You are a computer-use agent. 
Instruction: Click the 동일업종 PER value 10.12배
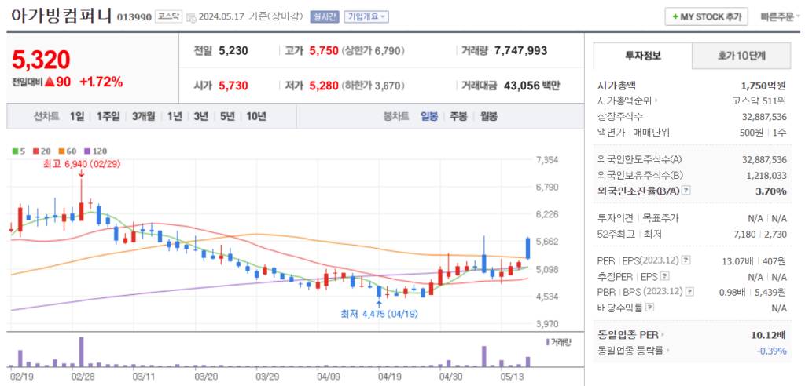pos(768,336)
